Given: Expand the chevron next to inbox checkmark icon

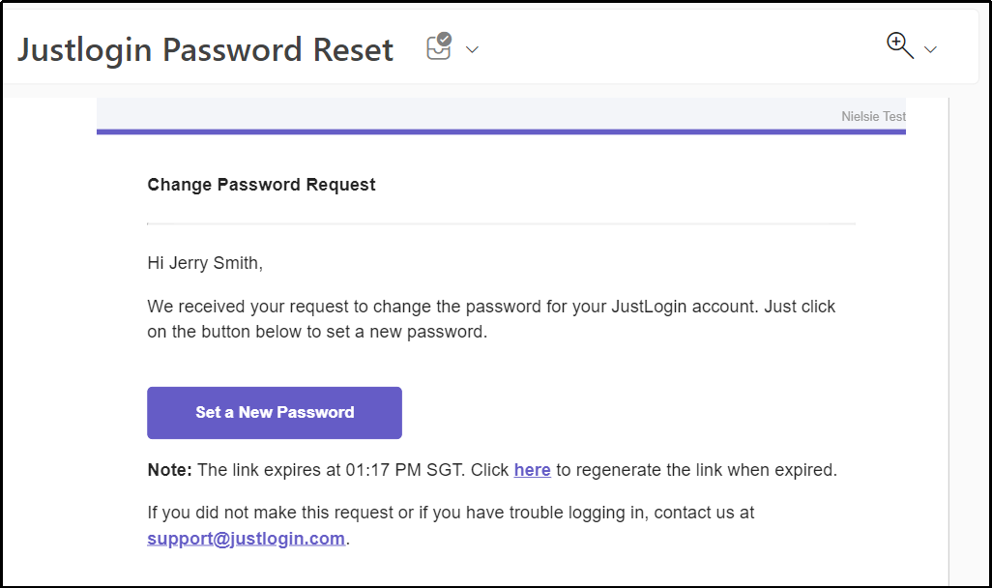Looking at the screenshot, I should (472, 49).
